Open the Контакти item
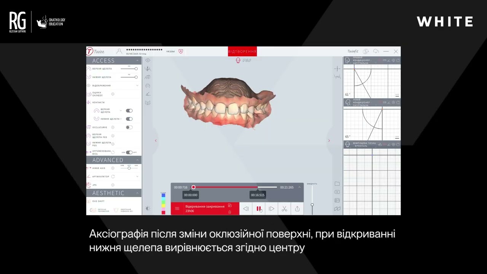 coord(98,102)
